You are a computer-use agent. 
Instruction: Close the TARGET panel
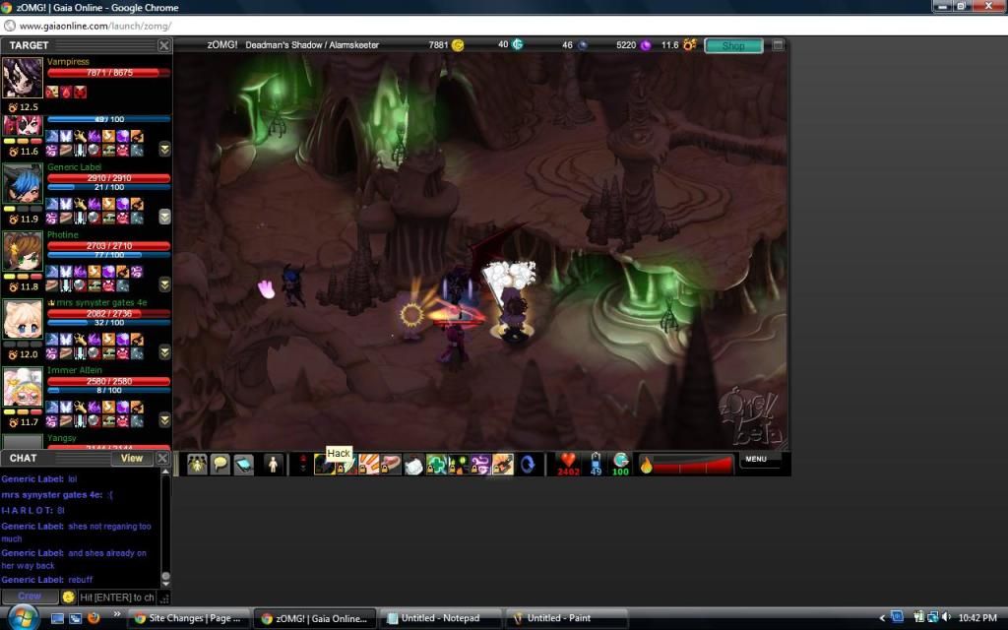(x=164, y=45)
